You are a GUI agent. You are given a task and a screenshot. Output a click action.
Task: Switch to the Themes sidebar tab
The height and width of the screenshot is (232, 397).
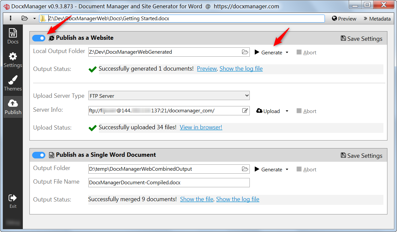[x=13, y=84]
